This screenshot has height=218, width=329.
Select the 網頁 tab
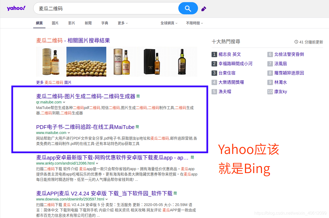[39, 23]
